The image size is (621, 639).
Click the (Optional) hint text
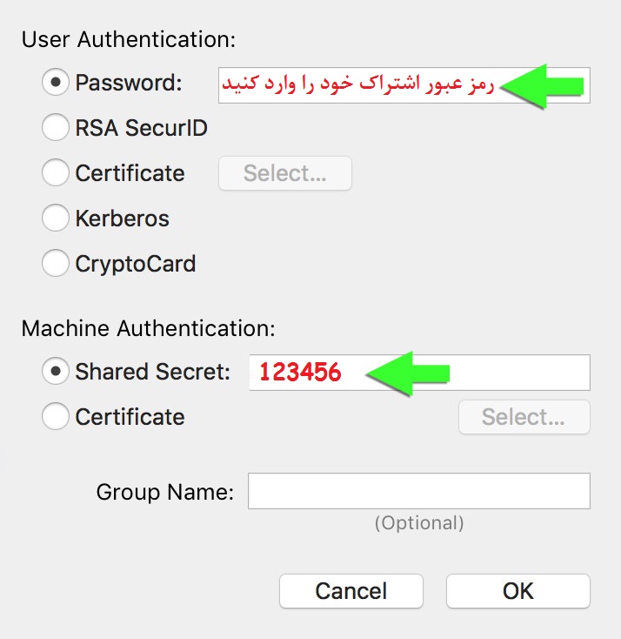(418, 523)
